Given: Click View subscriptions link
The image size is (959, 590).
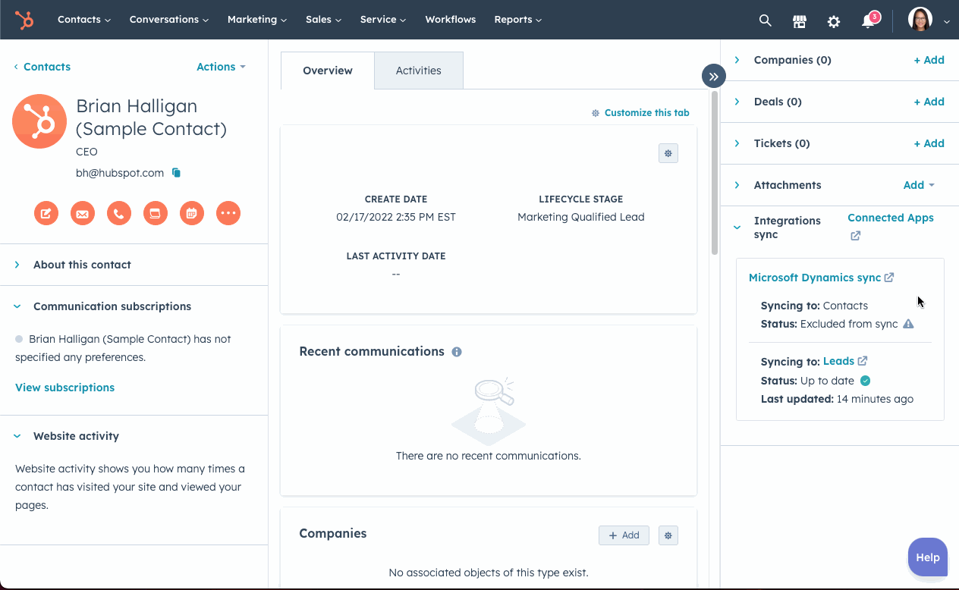Looking at the screenshot, I should click(65, 388).
